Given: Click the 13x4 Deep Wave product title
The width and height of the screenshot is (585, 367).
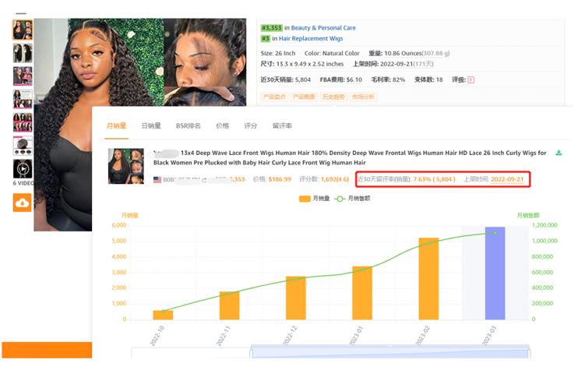Looking at the screenshot, I should (x=350, y=157).
